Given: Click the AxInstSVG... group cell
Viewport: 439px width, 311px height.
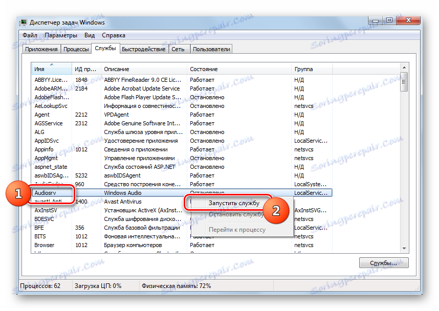Looking at the screenshot, I should pyautogui.click(x=310, y=210).
